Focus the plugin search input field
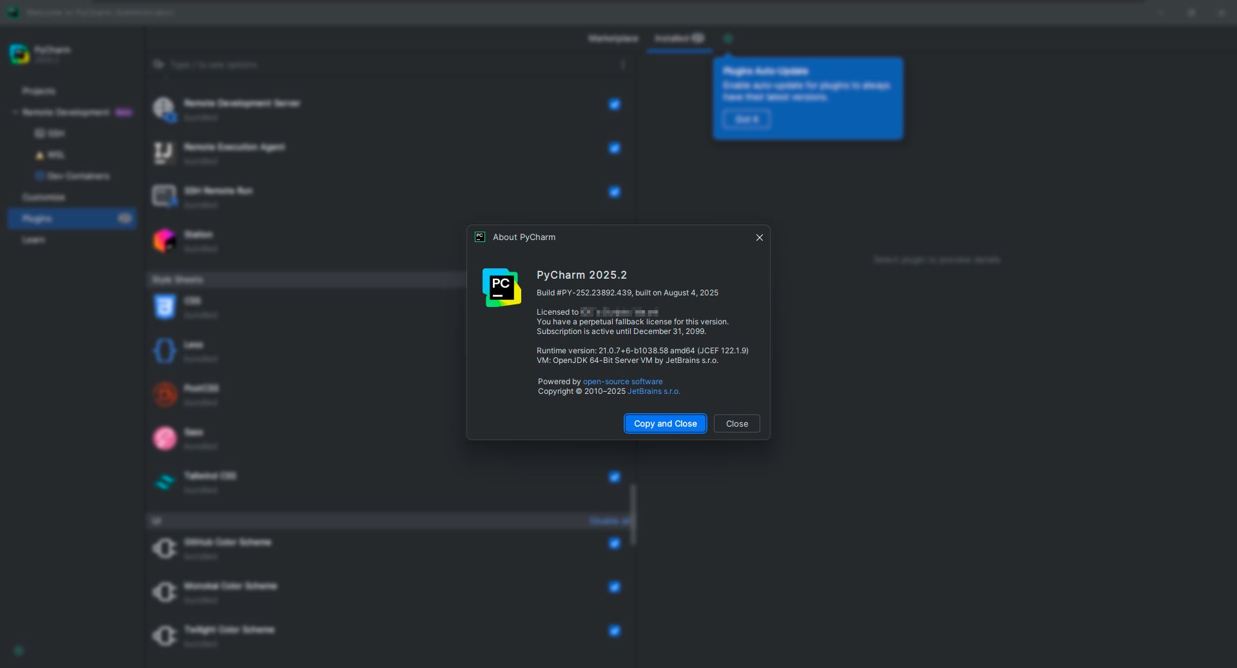The height and width of the screenshot is (668, 1237). [x=390, y=64]
